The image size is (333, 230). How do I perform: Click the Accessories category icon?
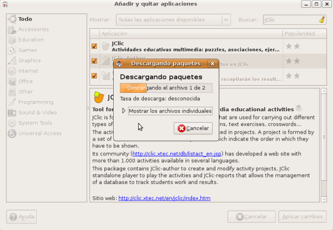click(12, 29)
